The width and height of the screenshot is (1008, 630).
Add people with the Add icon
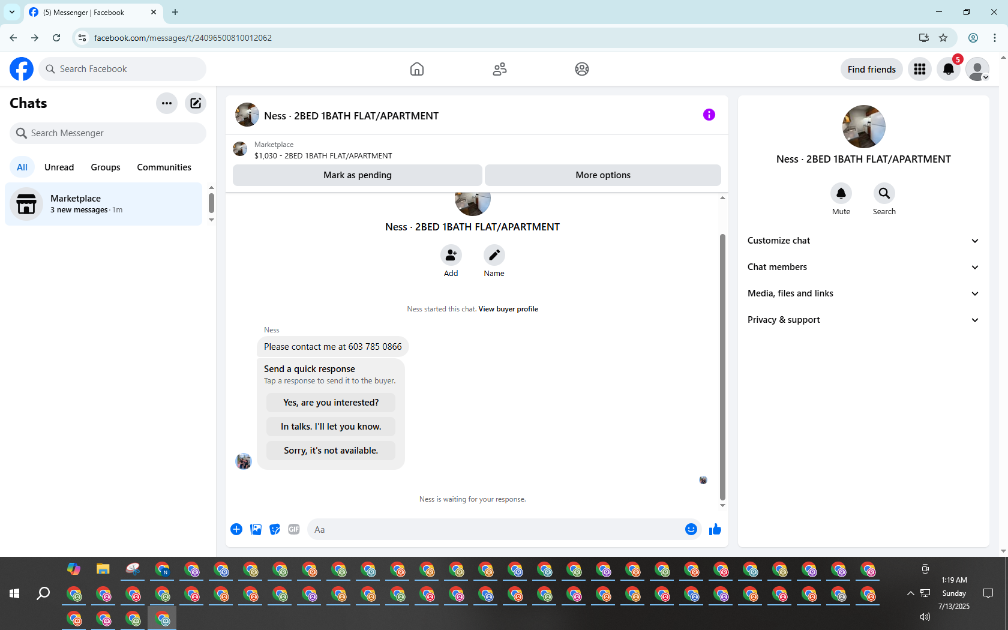(x=451, y=255)
